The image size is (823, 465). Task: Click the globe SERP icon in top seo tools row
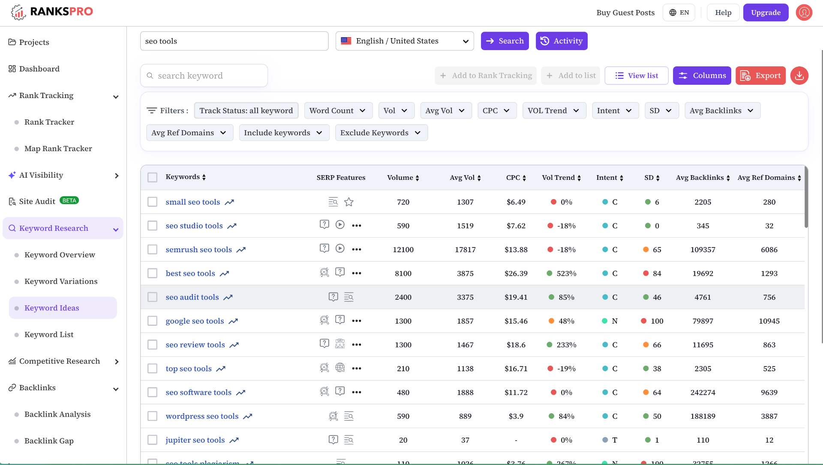(x=340, y=367)
